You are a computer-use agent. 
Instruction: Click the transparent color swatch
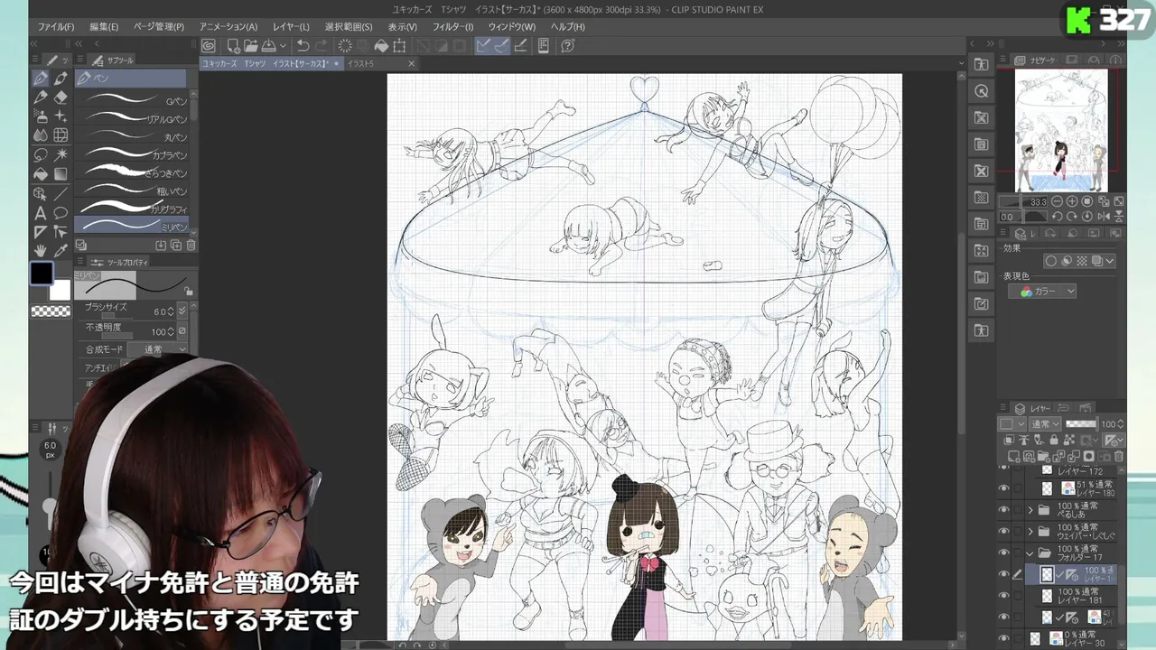point(51,311)
